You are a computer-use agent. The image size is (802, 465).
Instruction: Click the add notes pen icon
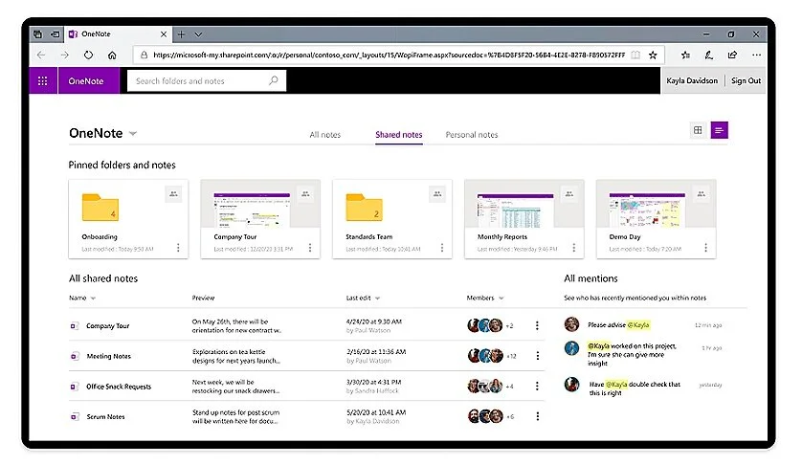(709, 55)
